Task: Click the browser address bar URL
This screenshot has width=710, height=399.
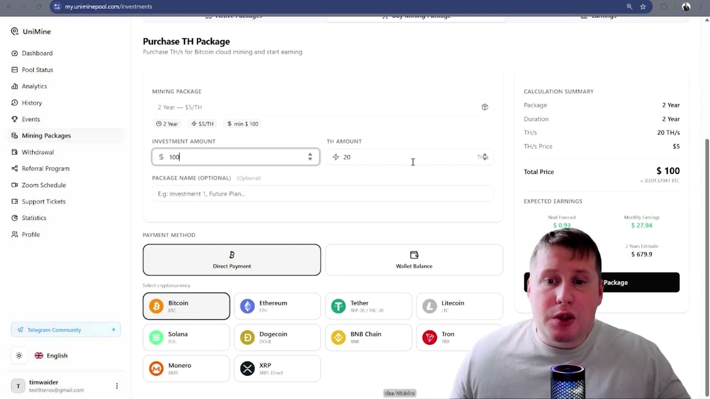Action: (x=109, y=7)
